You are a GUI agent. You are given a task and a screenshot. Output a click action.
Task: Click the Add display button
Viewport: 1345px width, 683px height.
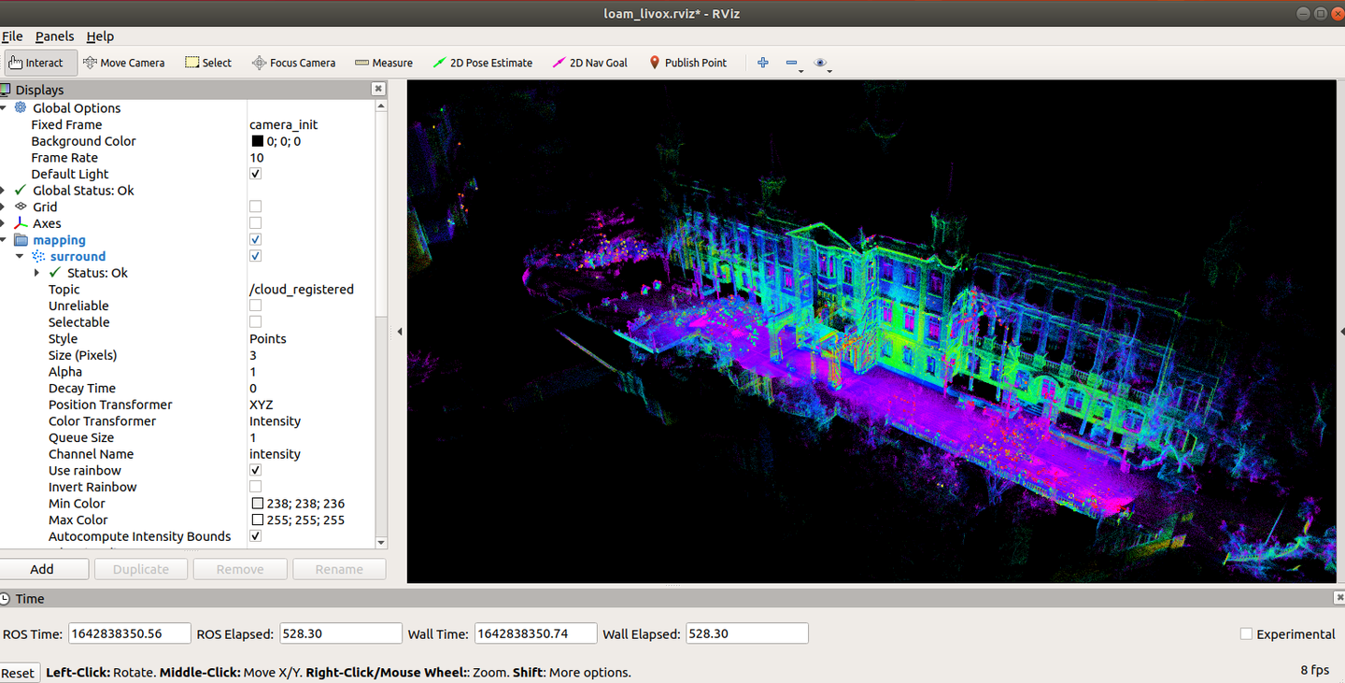[x=43, y=569]
